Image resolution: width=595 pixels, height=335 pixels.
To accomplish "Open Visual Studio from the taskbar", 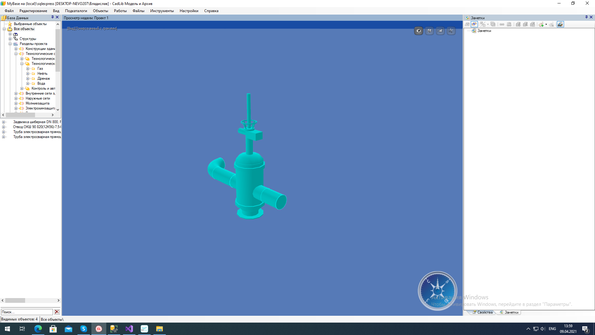I will 129,329.
